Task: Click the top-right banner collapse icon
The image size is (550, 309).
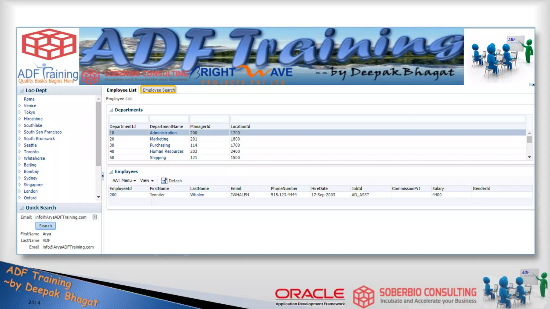Action: click(x=532, y=85)
